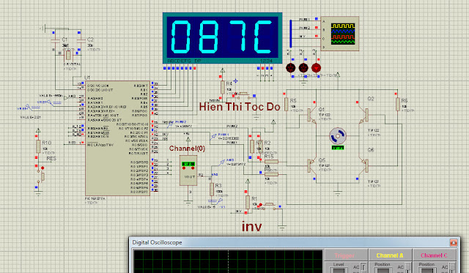Click the U1 reference label
This screenshot has width=469, height=273.
[87, 78]
